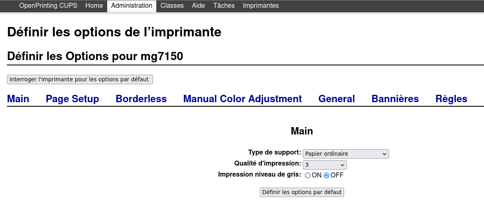The height and width of the screenshot is (215, 484).
Task: Open the Bannières tab
Action: pos(395,99)
